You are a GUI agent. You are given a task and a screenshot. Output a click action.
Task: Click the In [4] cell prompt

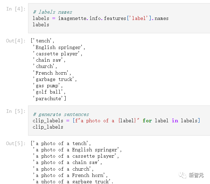[16, 9]
